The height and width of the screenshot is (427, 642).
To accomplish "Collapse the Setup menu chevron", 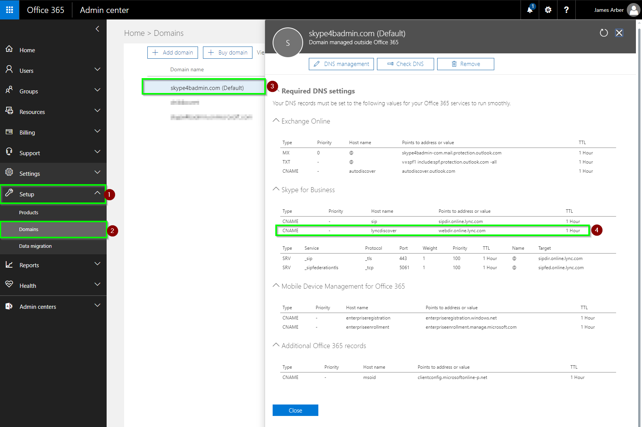I will pos(97,193).
